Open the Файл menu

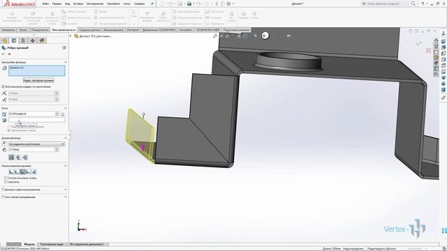tap(45, 3)
